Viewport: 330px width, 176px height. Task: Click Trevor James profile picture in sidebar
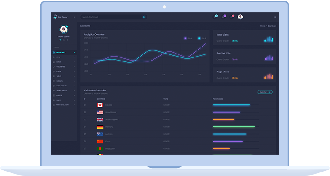64,29
